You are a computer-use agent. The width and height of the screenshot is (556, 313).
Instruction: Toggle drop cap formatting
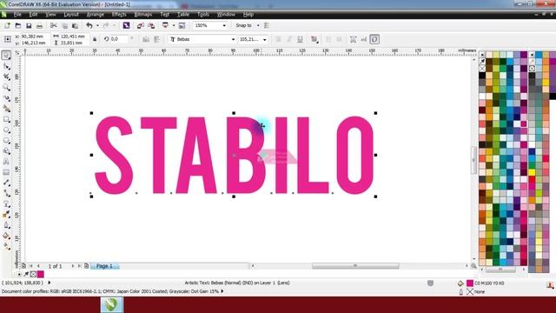(339, 39)
